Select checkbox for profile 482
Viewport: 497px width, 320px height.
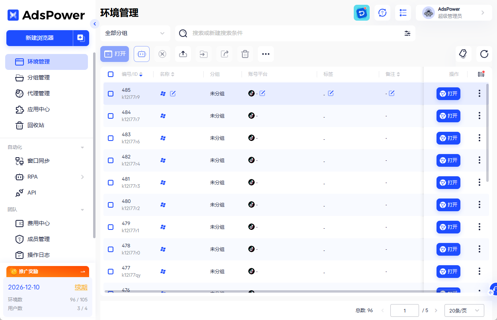coord(111,160)
